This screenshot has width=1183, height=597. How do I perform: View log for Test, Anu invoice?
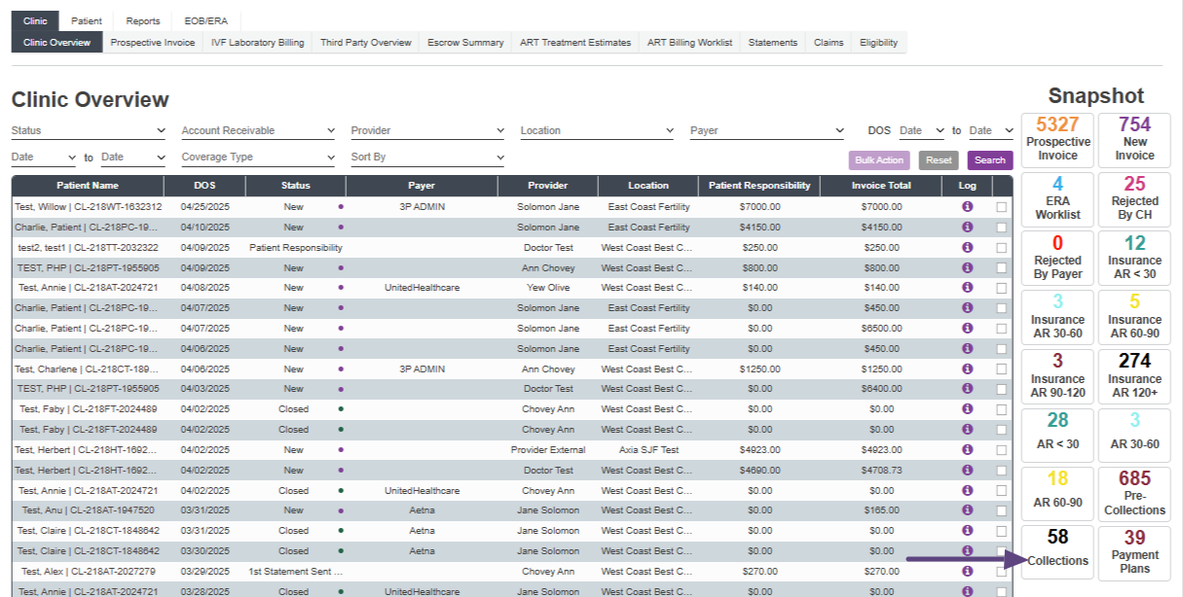[x=967, y=509]
